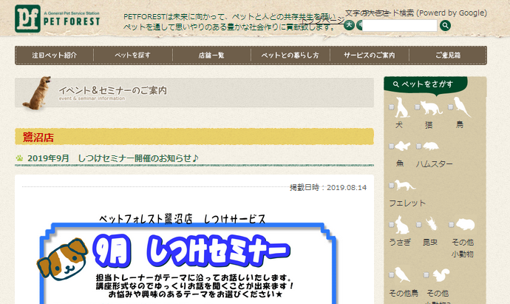This screenshot has height=304, width=510.
Task: Click the ペットをさがす panel header
Action: click(426, 84)
